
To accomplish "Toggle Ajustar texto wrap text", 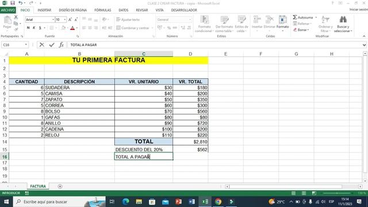I will point(128,20).
